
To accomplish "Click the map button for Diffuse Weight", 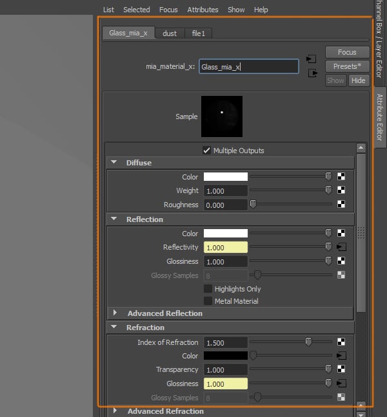I will (341, 190).
